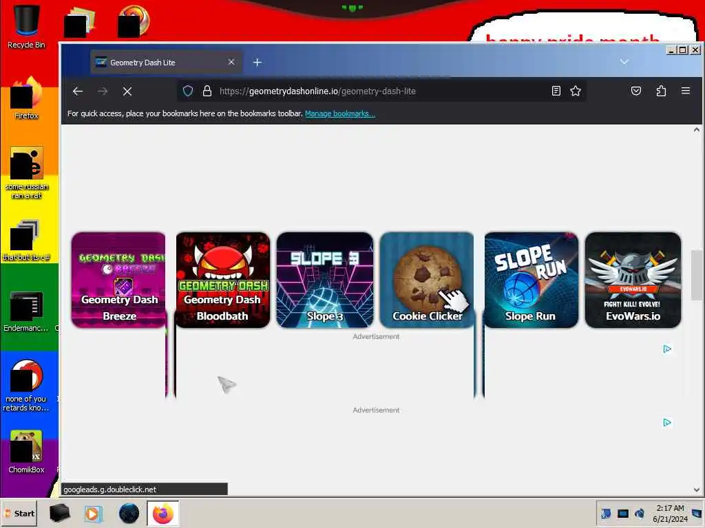Viewport: 705px width, 528px height.
Task: Click the page scroll down arrow
Action: [x=697, y=489]
